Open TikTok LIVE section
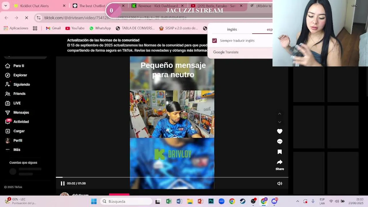368x207 pixels. [13, 103]
